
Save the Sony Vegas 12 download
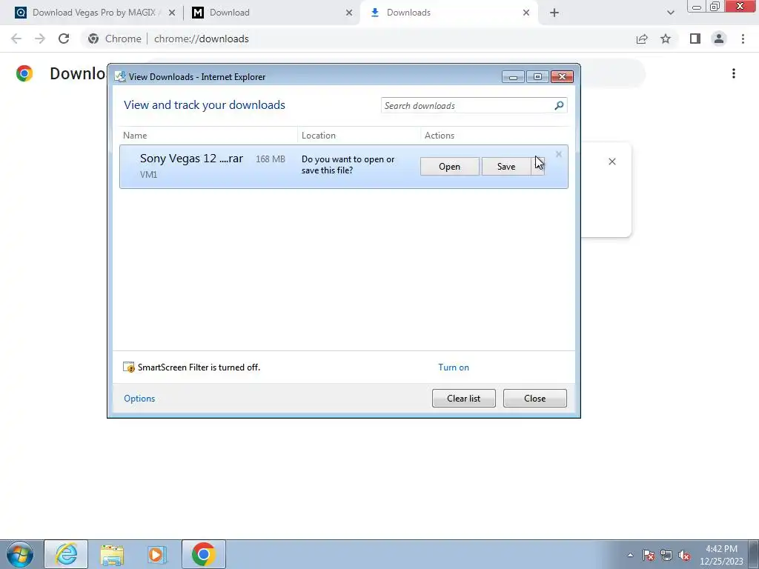(x=506, y=167)
